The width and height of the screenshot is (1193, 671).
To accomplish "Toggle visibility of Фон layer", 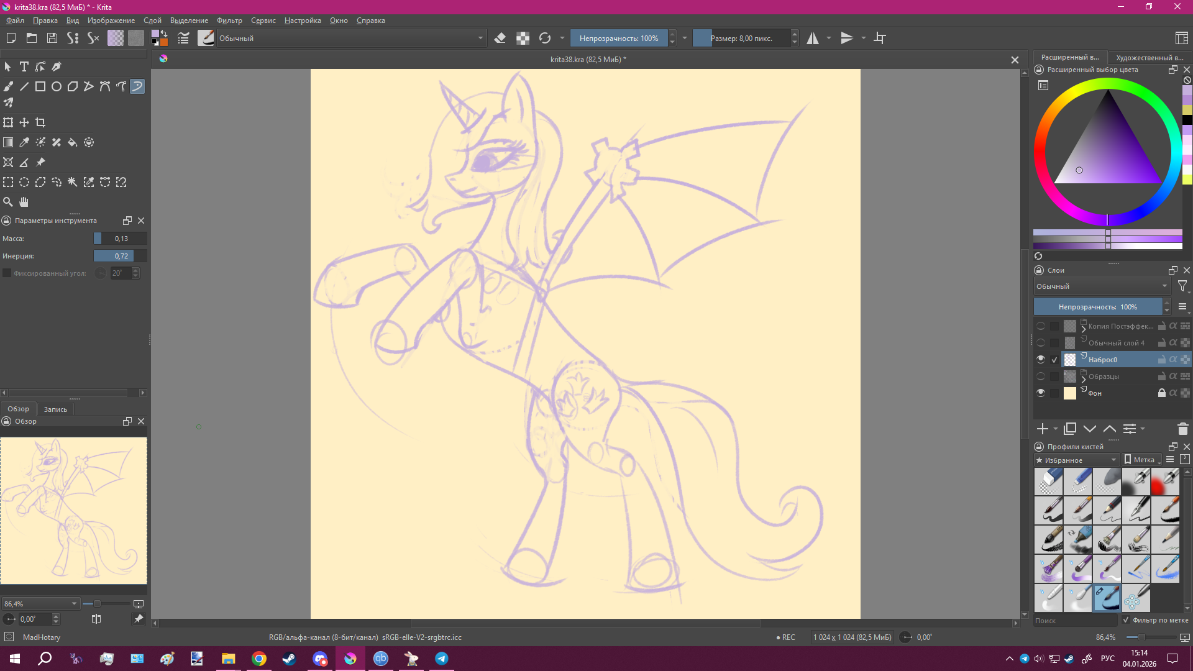I will coord(1041,393).
